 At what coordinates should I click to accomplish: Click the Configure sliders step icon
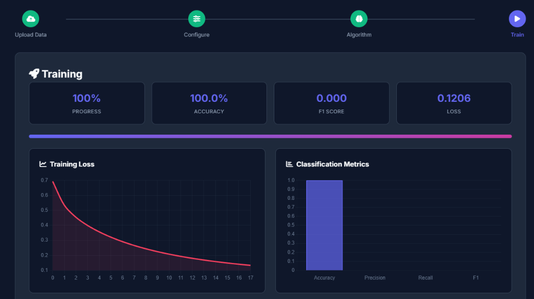pos(197,19)
